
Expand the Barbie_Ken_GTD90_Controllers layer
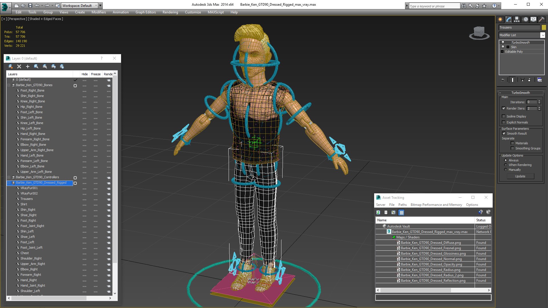(9, 177)
